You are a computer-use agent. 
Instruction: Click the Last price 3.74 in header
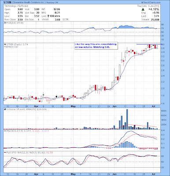pos(157,16)
